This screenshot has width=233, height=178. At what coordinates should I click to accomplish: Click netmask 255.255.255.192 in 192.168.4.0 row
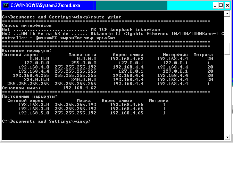point(75,67)
